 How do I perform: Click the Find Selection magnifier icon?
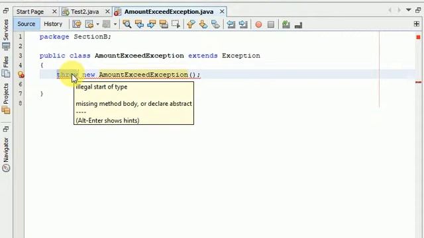point(127,24)
